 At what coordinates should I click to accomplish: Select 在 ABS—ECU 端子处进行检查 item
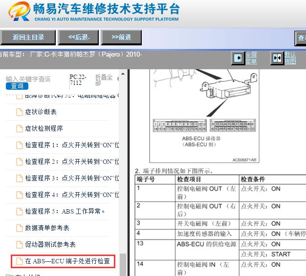click(67, 261)
